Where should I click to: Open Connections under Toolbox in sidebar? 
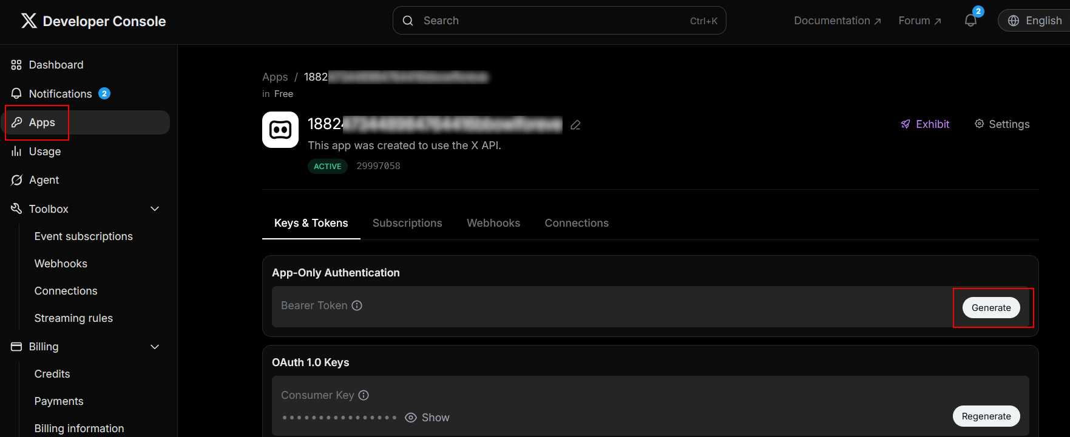[x=66, y=291]
